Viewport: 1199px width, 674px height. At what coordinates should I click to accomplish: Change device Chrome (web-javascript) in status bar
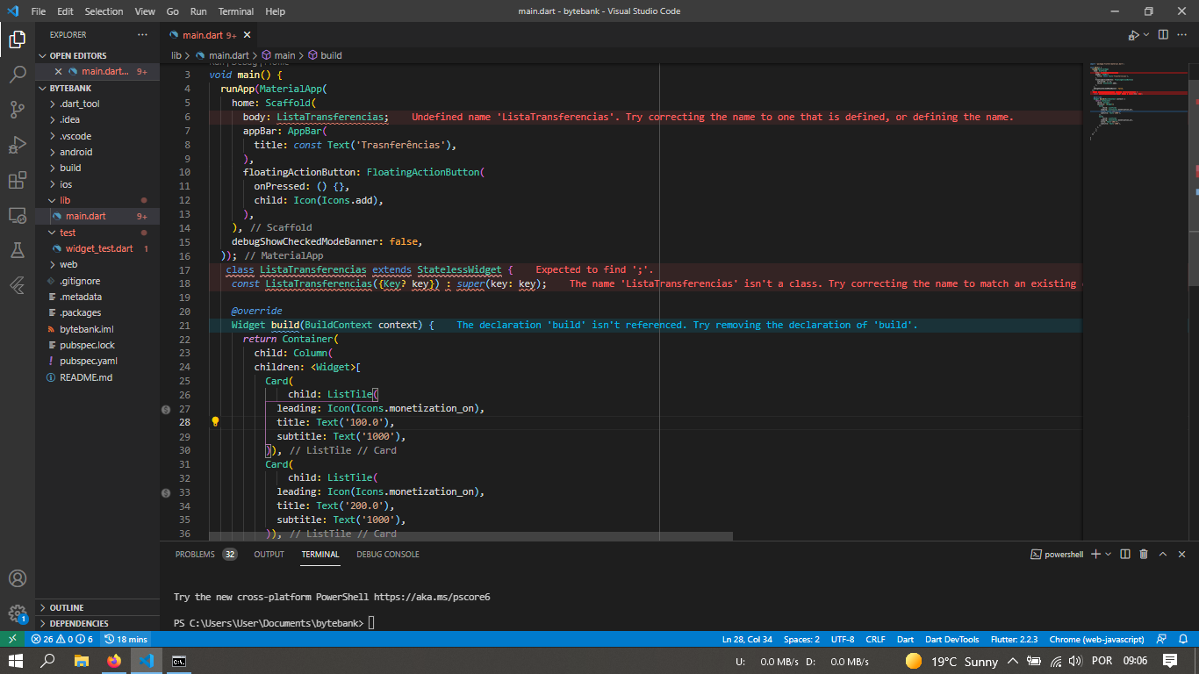click(x=1096, y=639)
